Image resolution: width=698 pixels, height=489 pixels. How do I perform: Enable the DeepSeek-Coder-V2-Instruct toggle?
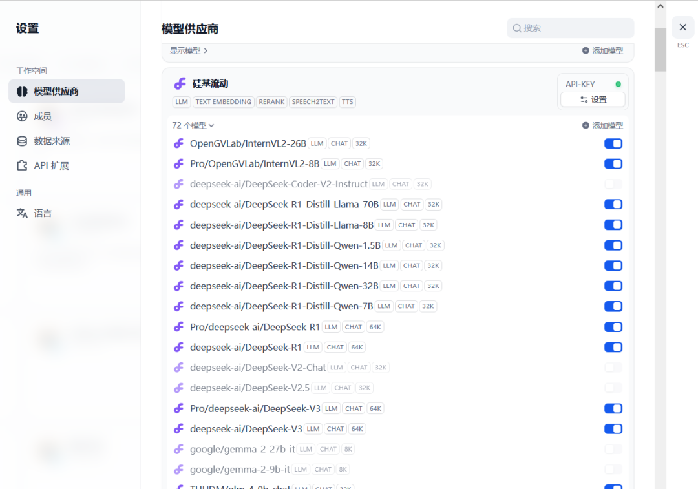pyautogui.click(x=613, y=183)
